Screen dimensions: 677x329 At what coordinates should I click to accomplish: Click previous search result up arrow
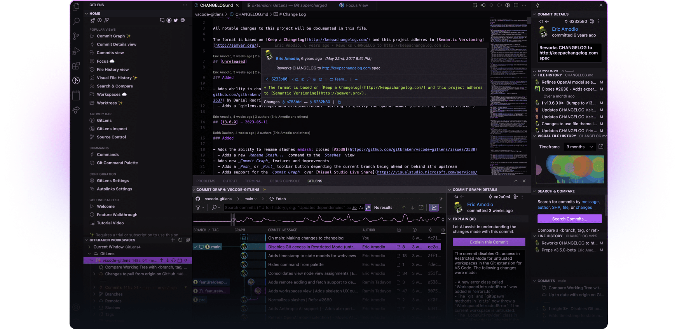click(x=404, y=208)
